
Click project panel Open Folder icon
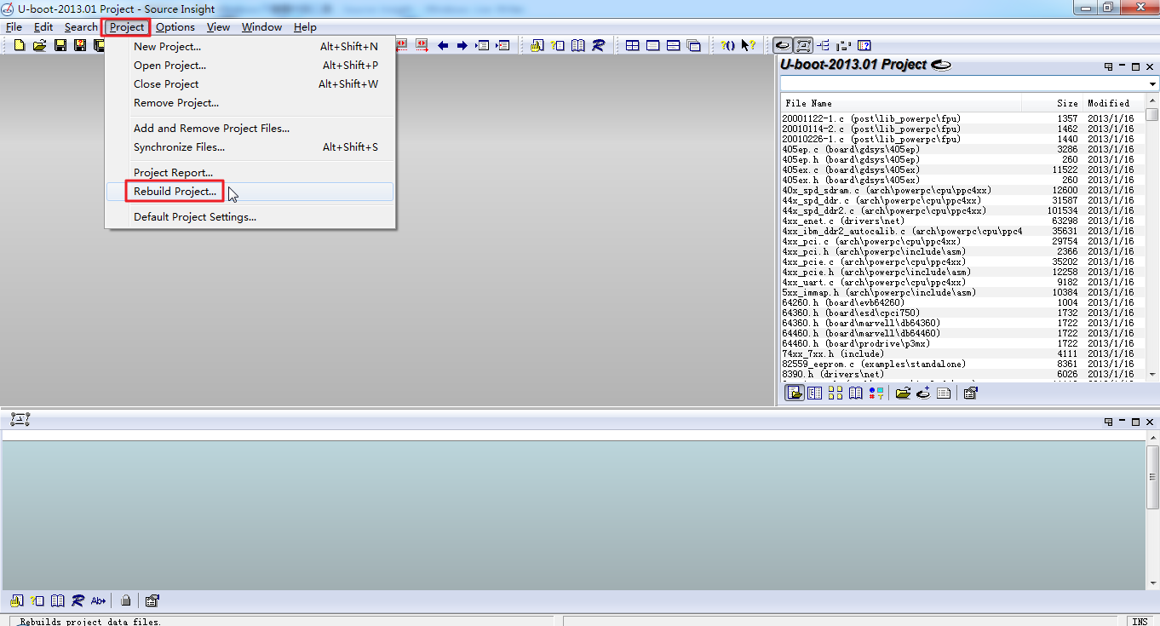tap(903, 393)
